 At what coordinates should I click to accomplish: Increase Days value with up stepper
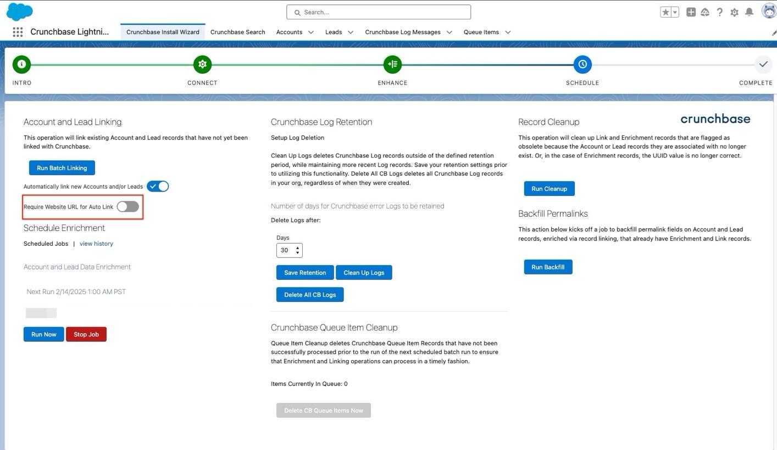click(x=298, y=248)
